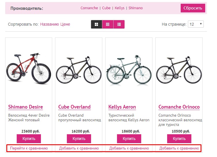Sort products by Названию
Image resolution: width=217 pixels, height=157 pixels.
[50, 24]
